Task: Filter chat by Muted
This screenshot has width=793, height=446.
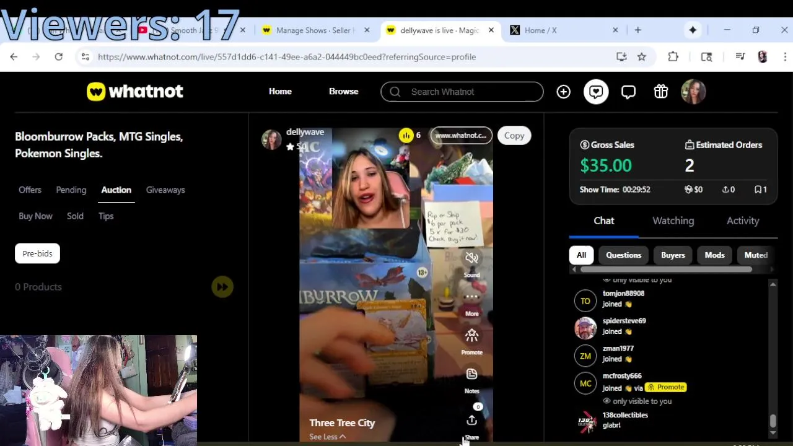Action: [x=756, y=255]
